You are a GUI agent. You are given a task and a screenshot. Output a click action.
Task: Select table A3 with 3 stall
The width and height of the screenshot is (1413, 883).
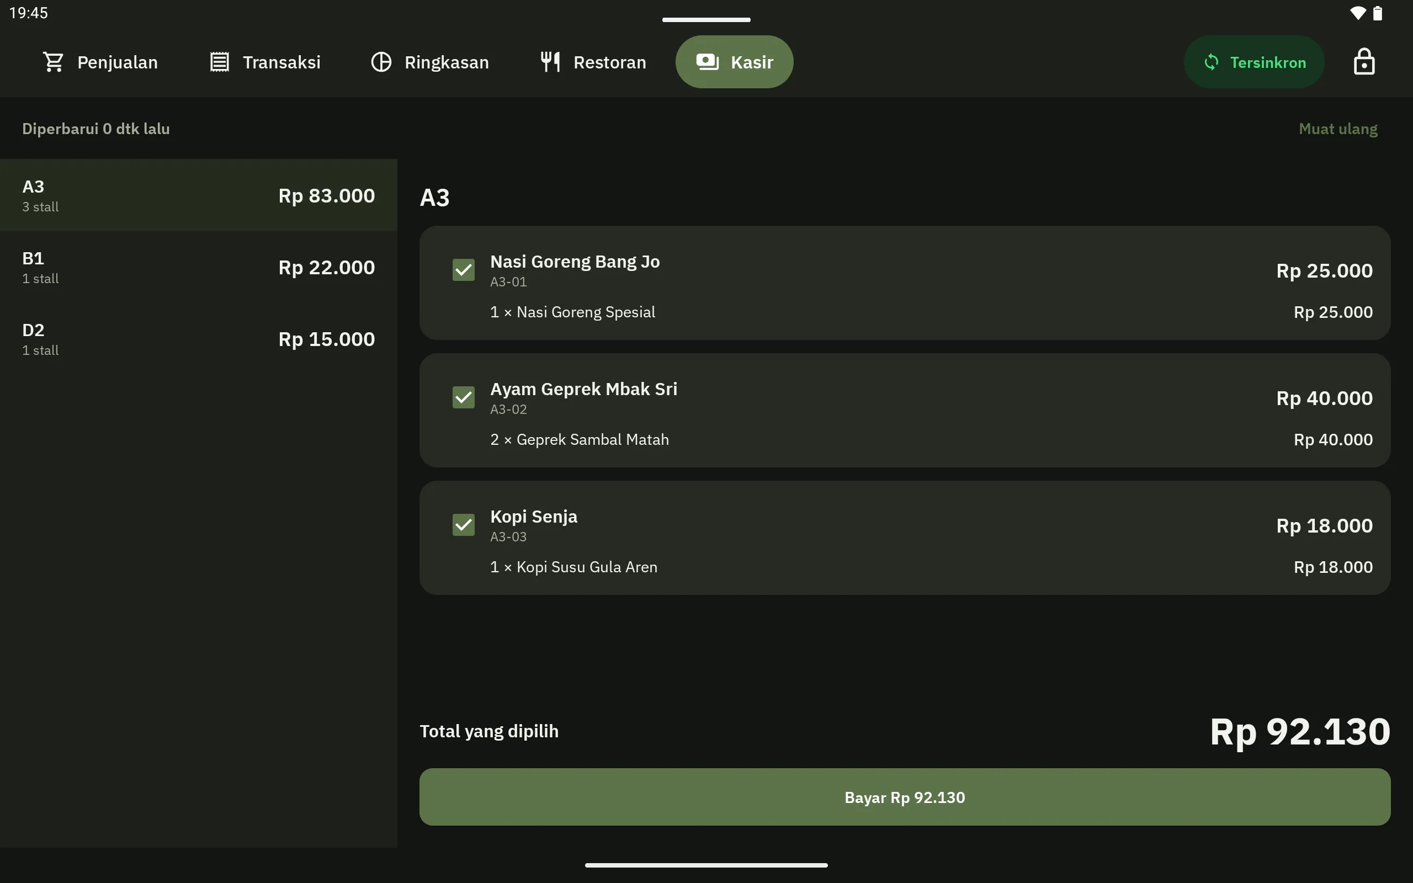coord(199,195)
